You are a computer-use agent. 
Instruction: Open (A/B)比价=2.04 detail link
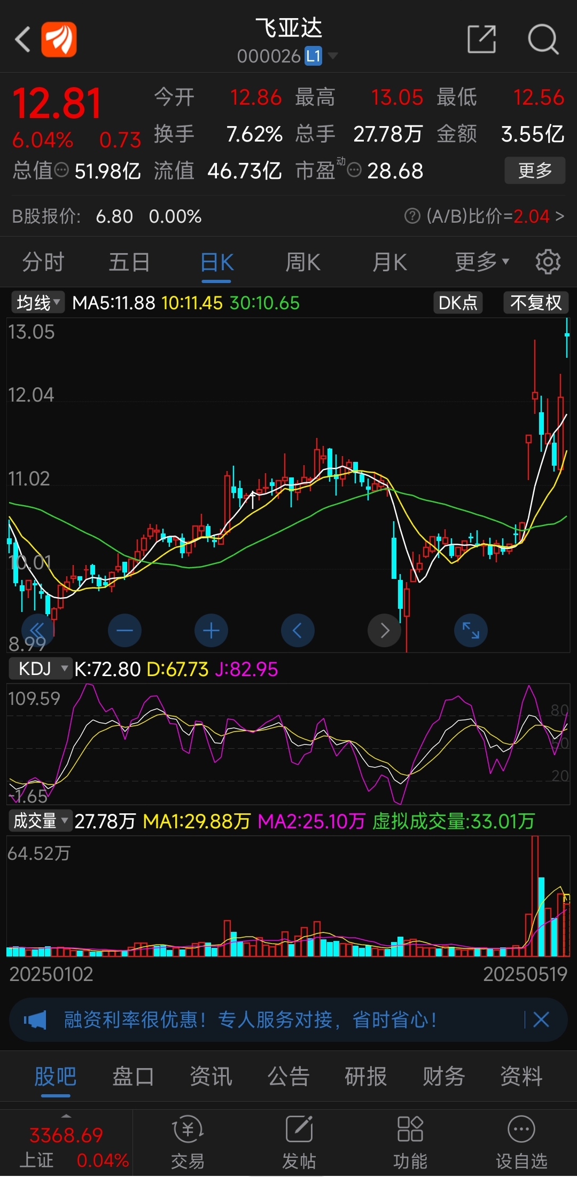click(x=495, y=216)
